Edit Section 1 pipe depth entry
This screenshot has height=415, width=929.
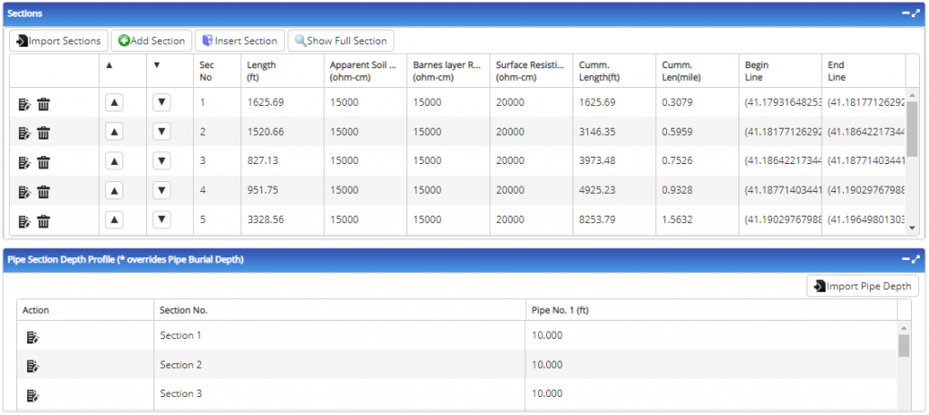pyautogui.click(x=33, y=337)
